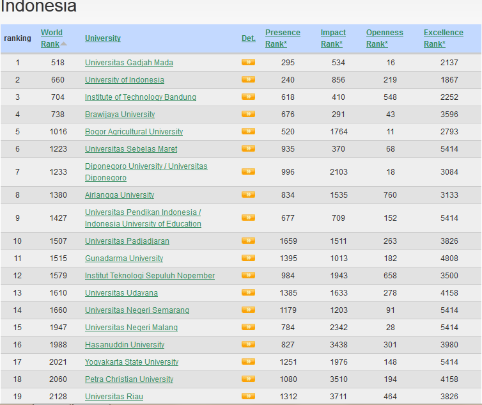Open Indonesia University of Education link

coord(143,218)
